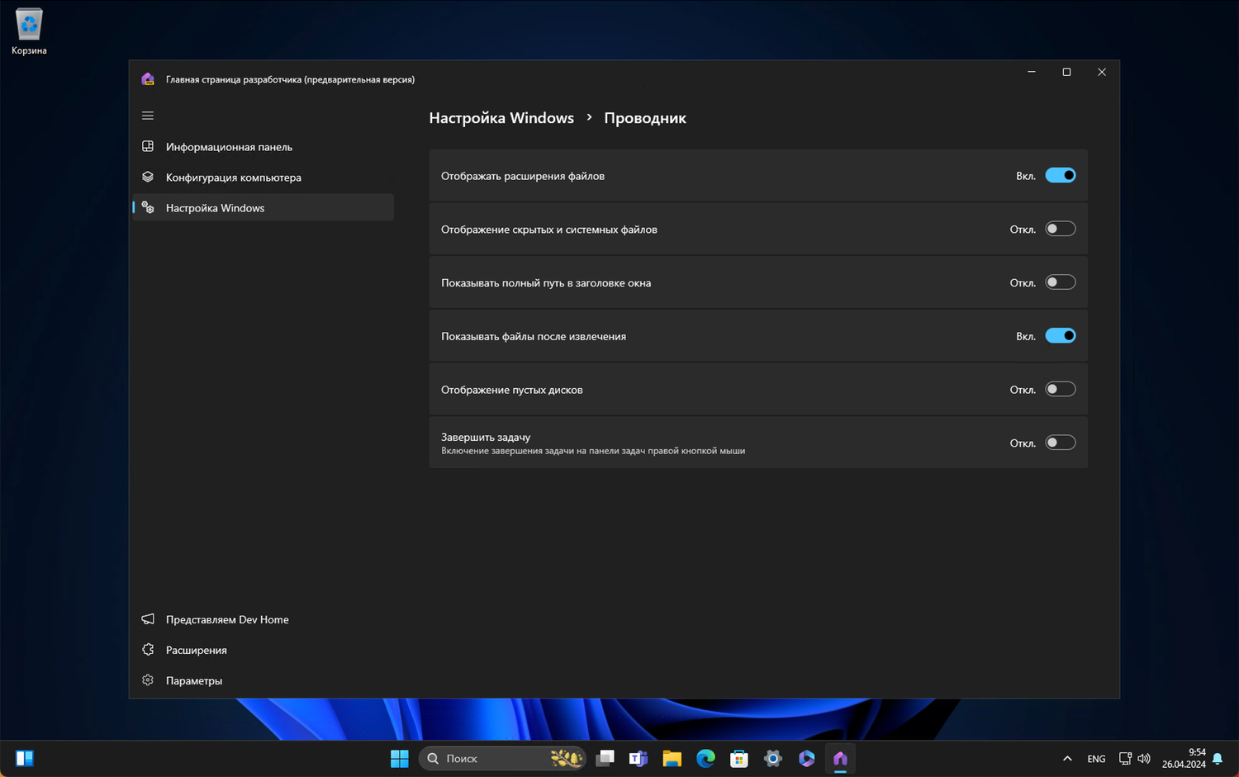
Task: Click the Расширения puzzle icon
Action: click(148, 650)
